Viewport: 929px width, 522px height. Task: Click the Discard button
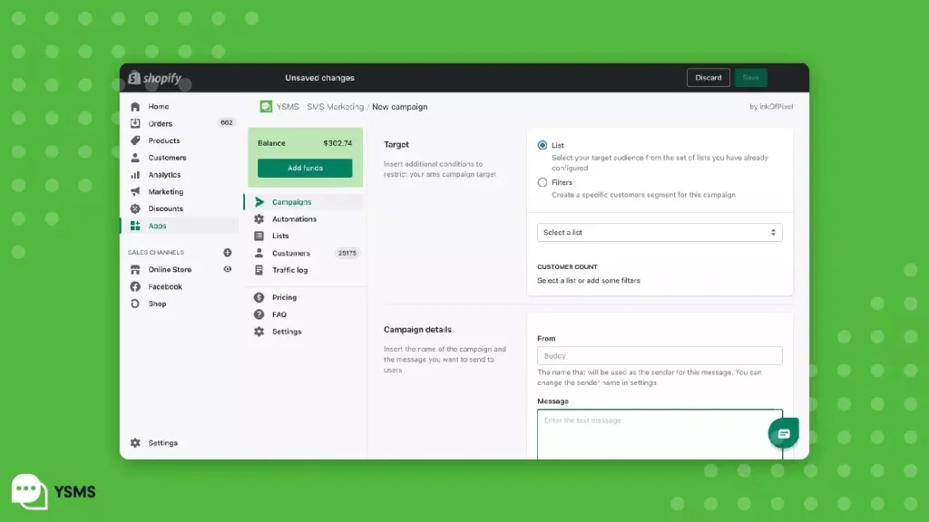708,78
